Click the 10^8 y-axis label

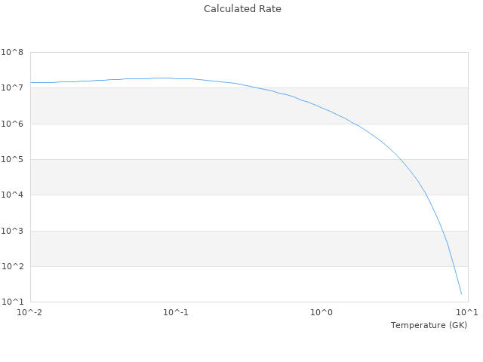tap(11, 53)
